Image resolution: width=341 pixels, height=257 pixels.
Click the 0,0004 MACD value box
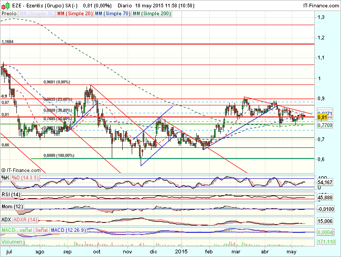tap(325, 232)
